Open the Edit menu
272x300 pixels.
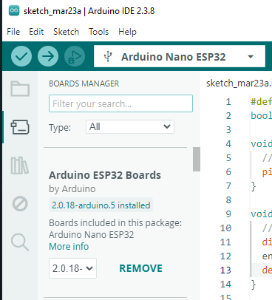pos(36,32)
